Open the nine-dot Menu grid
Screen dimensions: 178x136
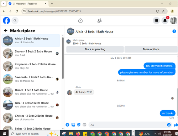point(156,21)
